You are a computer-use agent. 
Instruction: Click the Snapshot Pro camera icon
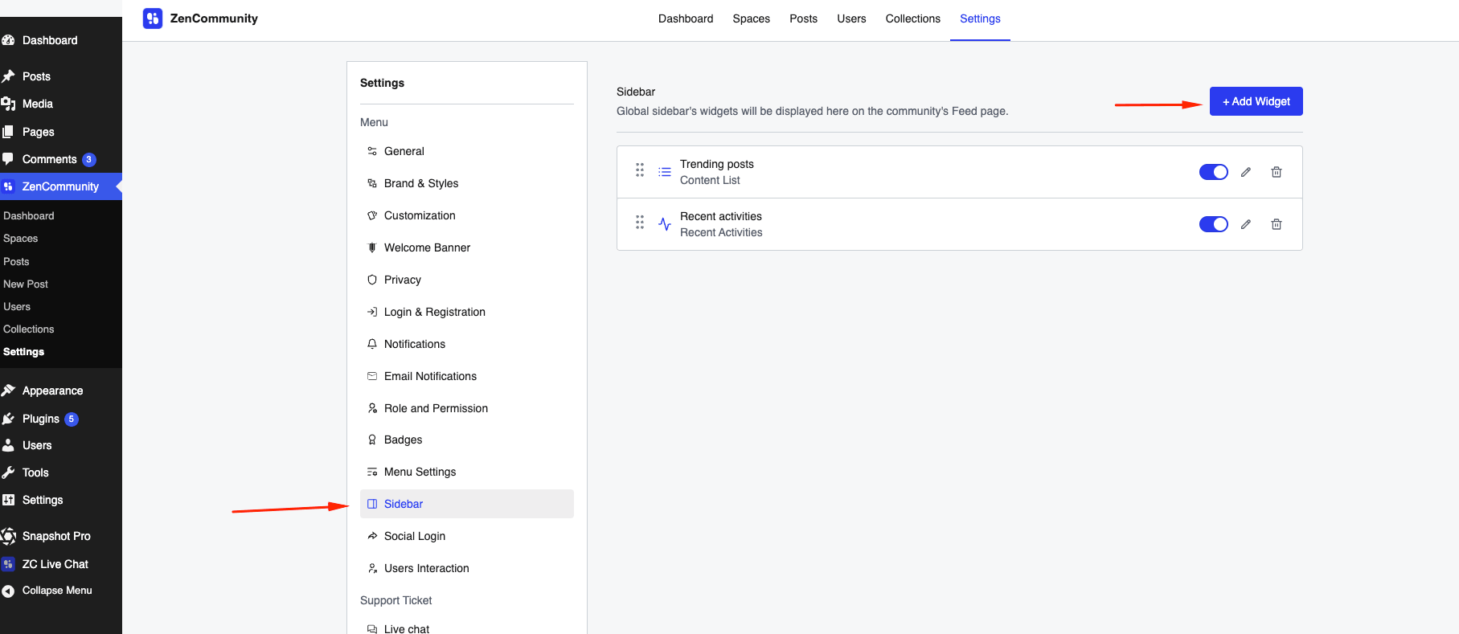[x=8, y=536]
